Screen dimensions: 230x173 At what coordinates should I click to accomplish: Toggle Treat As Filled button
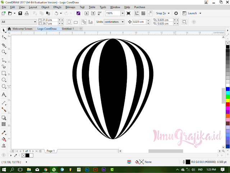(x=184, y=22)
